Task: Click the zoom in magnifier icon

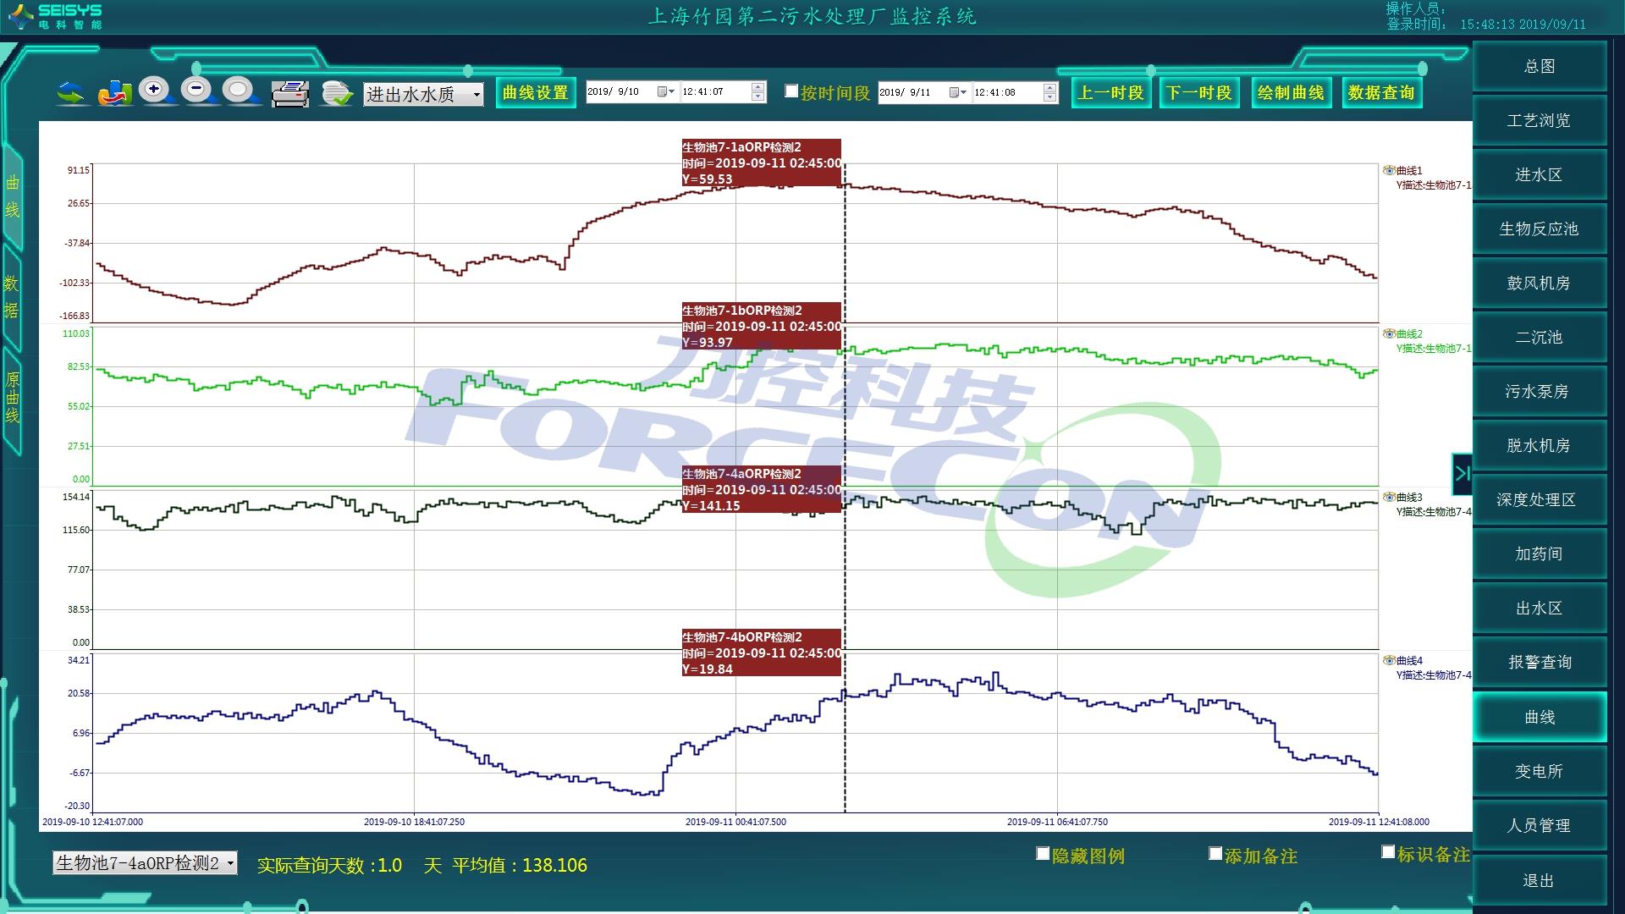Action: [157, 91]
